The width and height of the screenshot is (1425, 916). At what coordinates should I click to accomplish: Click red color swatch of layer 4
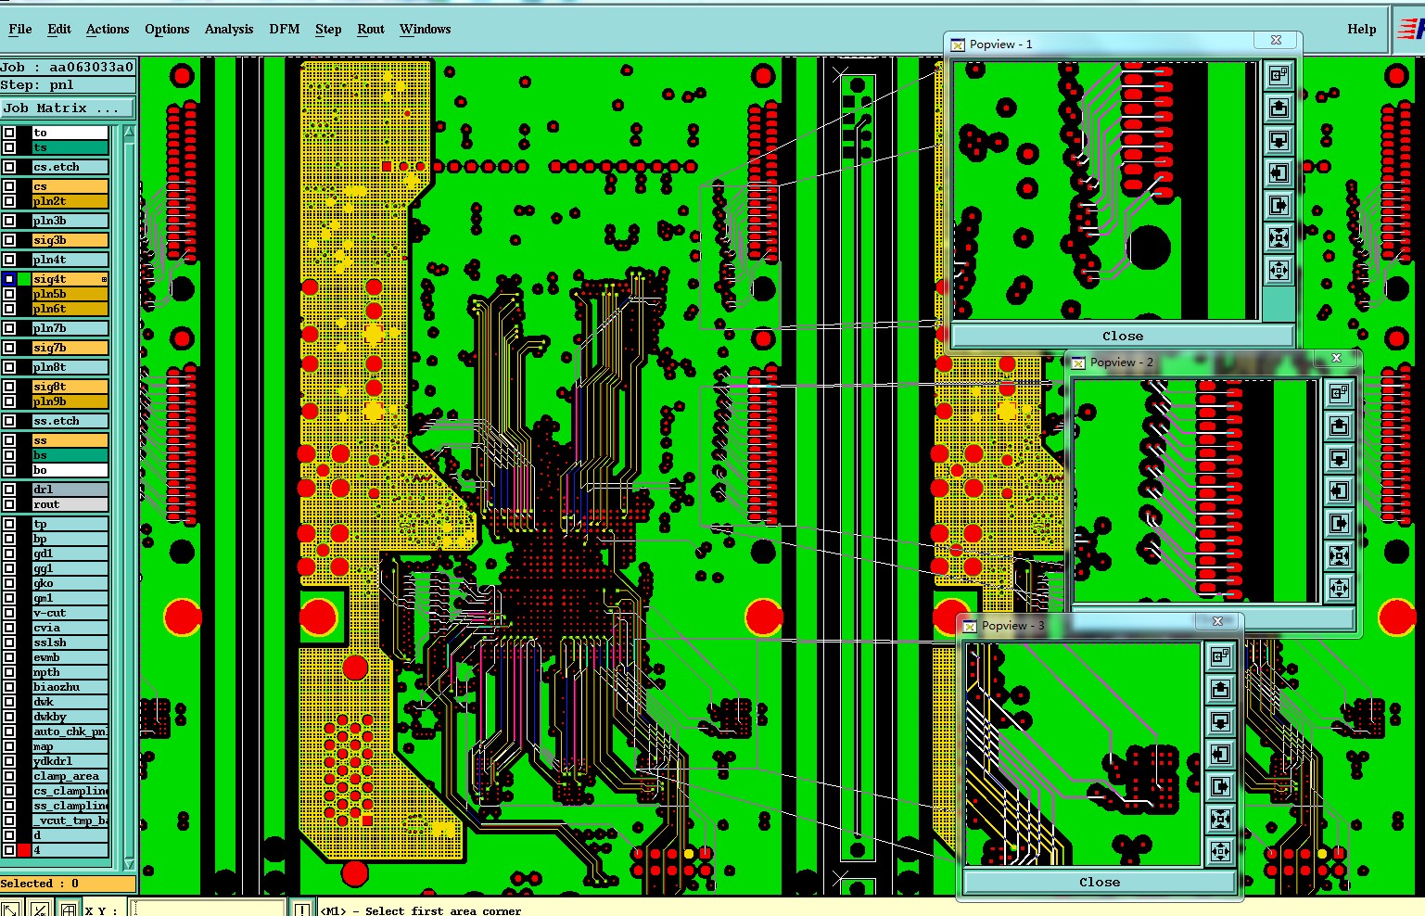[x=24, y=850]
